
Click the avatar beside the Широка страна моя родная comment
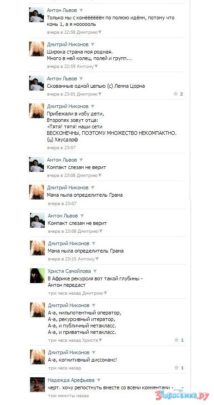click(37, 49)
